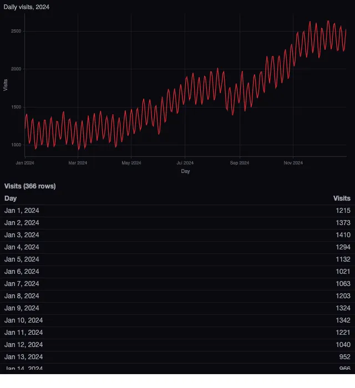Select the 'Jan 3, 2024' date cell
This screenshot has height=388, width=355.
[x=22, y=235]
